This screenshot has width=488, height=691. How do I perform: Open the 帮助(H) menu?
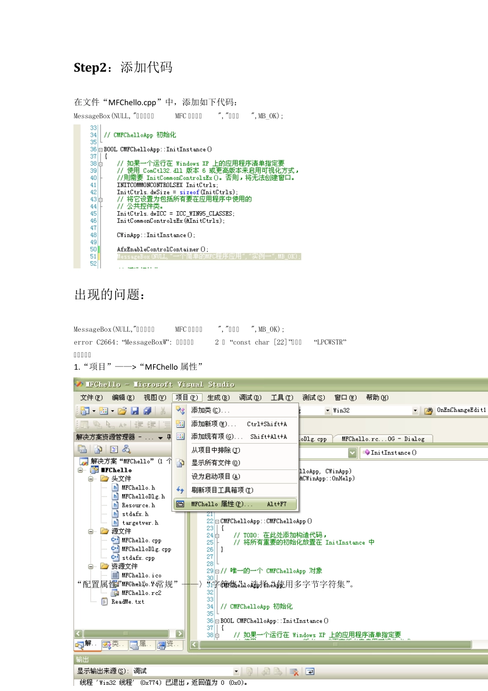[377, 397]
